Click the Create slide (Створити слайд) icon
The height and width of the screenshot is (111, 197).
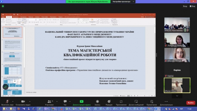coord(19,21)
